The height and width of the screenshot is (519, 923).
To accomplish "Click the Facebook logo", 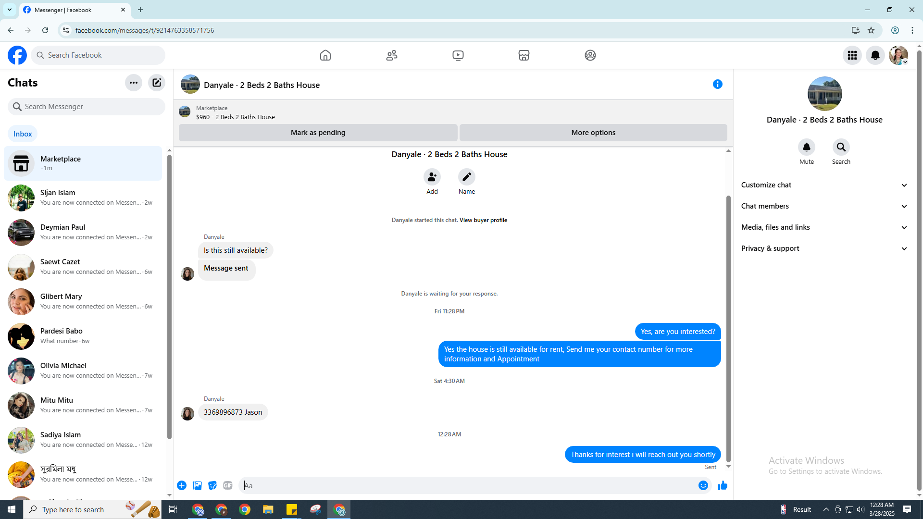I will (x=17, y=55).
